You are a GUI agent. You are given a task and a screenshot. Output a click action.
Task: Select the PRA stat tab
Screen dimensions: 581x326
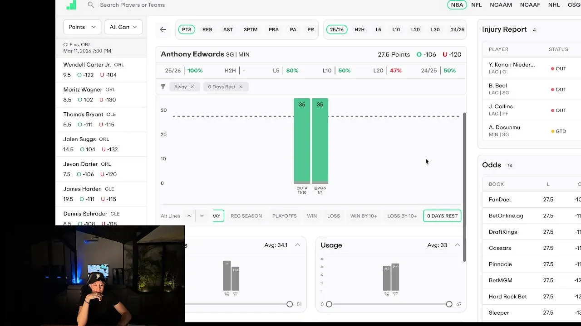[x=274, y=29]
